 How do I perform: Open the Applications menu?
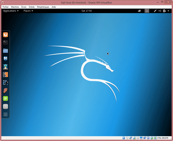(11, 11)
